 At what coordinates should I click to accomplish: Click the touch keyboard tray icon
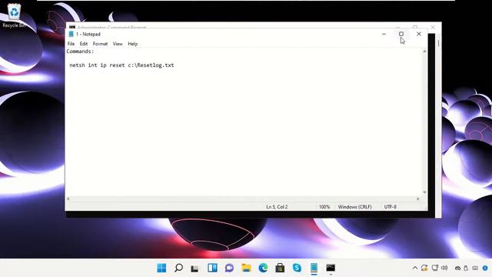(x=475, y=269)
